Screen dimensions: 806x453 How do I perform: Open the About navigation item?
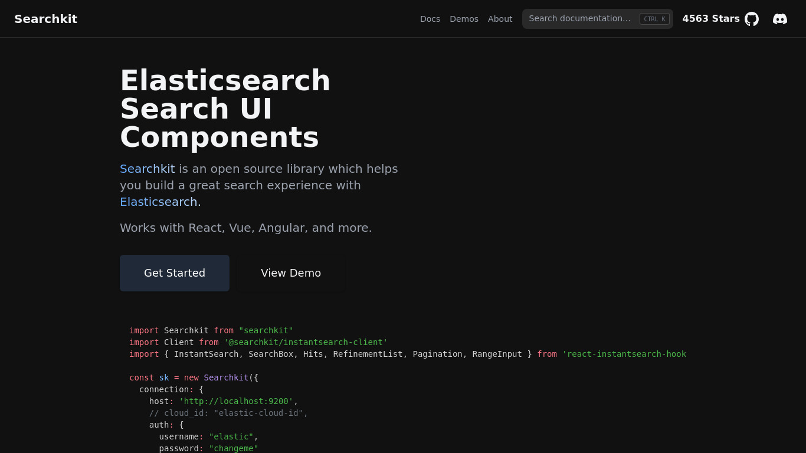tap(500, 19)
